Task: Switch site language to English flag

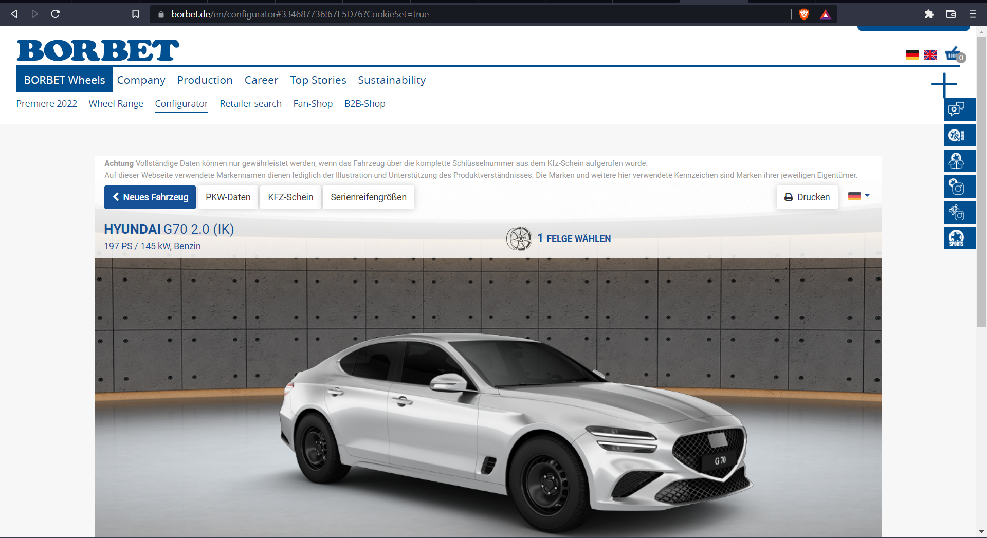Action: tap(930, 55)
